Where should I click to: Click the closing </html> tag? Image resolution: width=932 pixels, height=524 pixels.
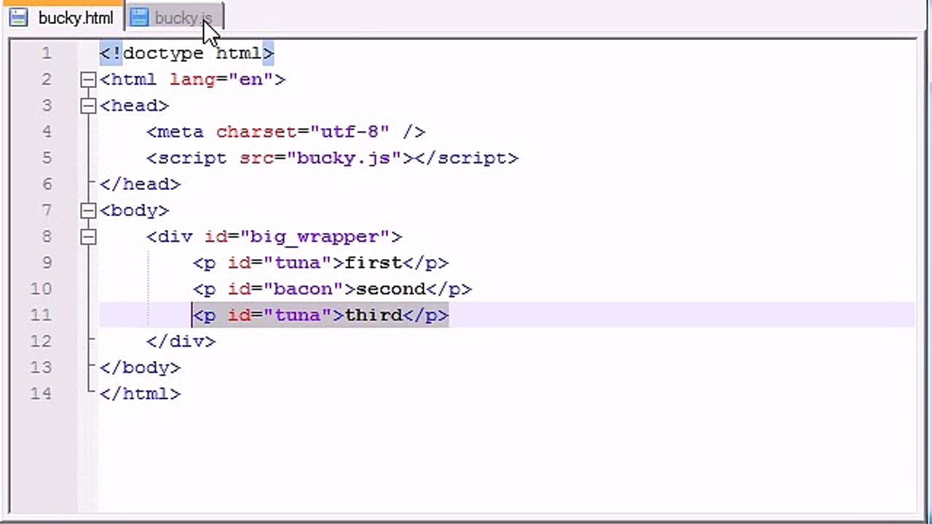pos(141,394)
